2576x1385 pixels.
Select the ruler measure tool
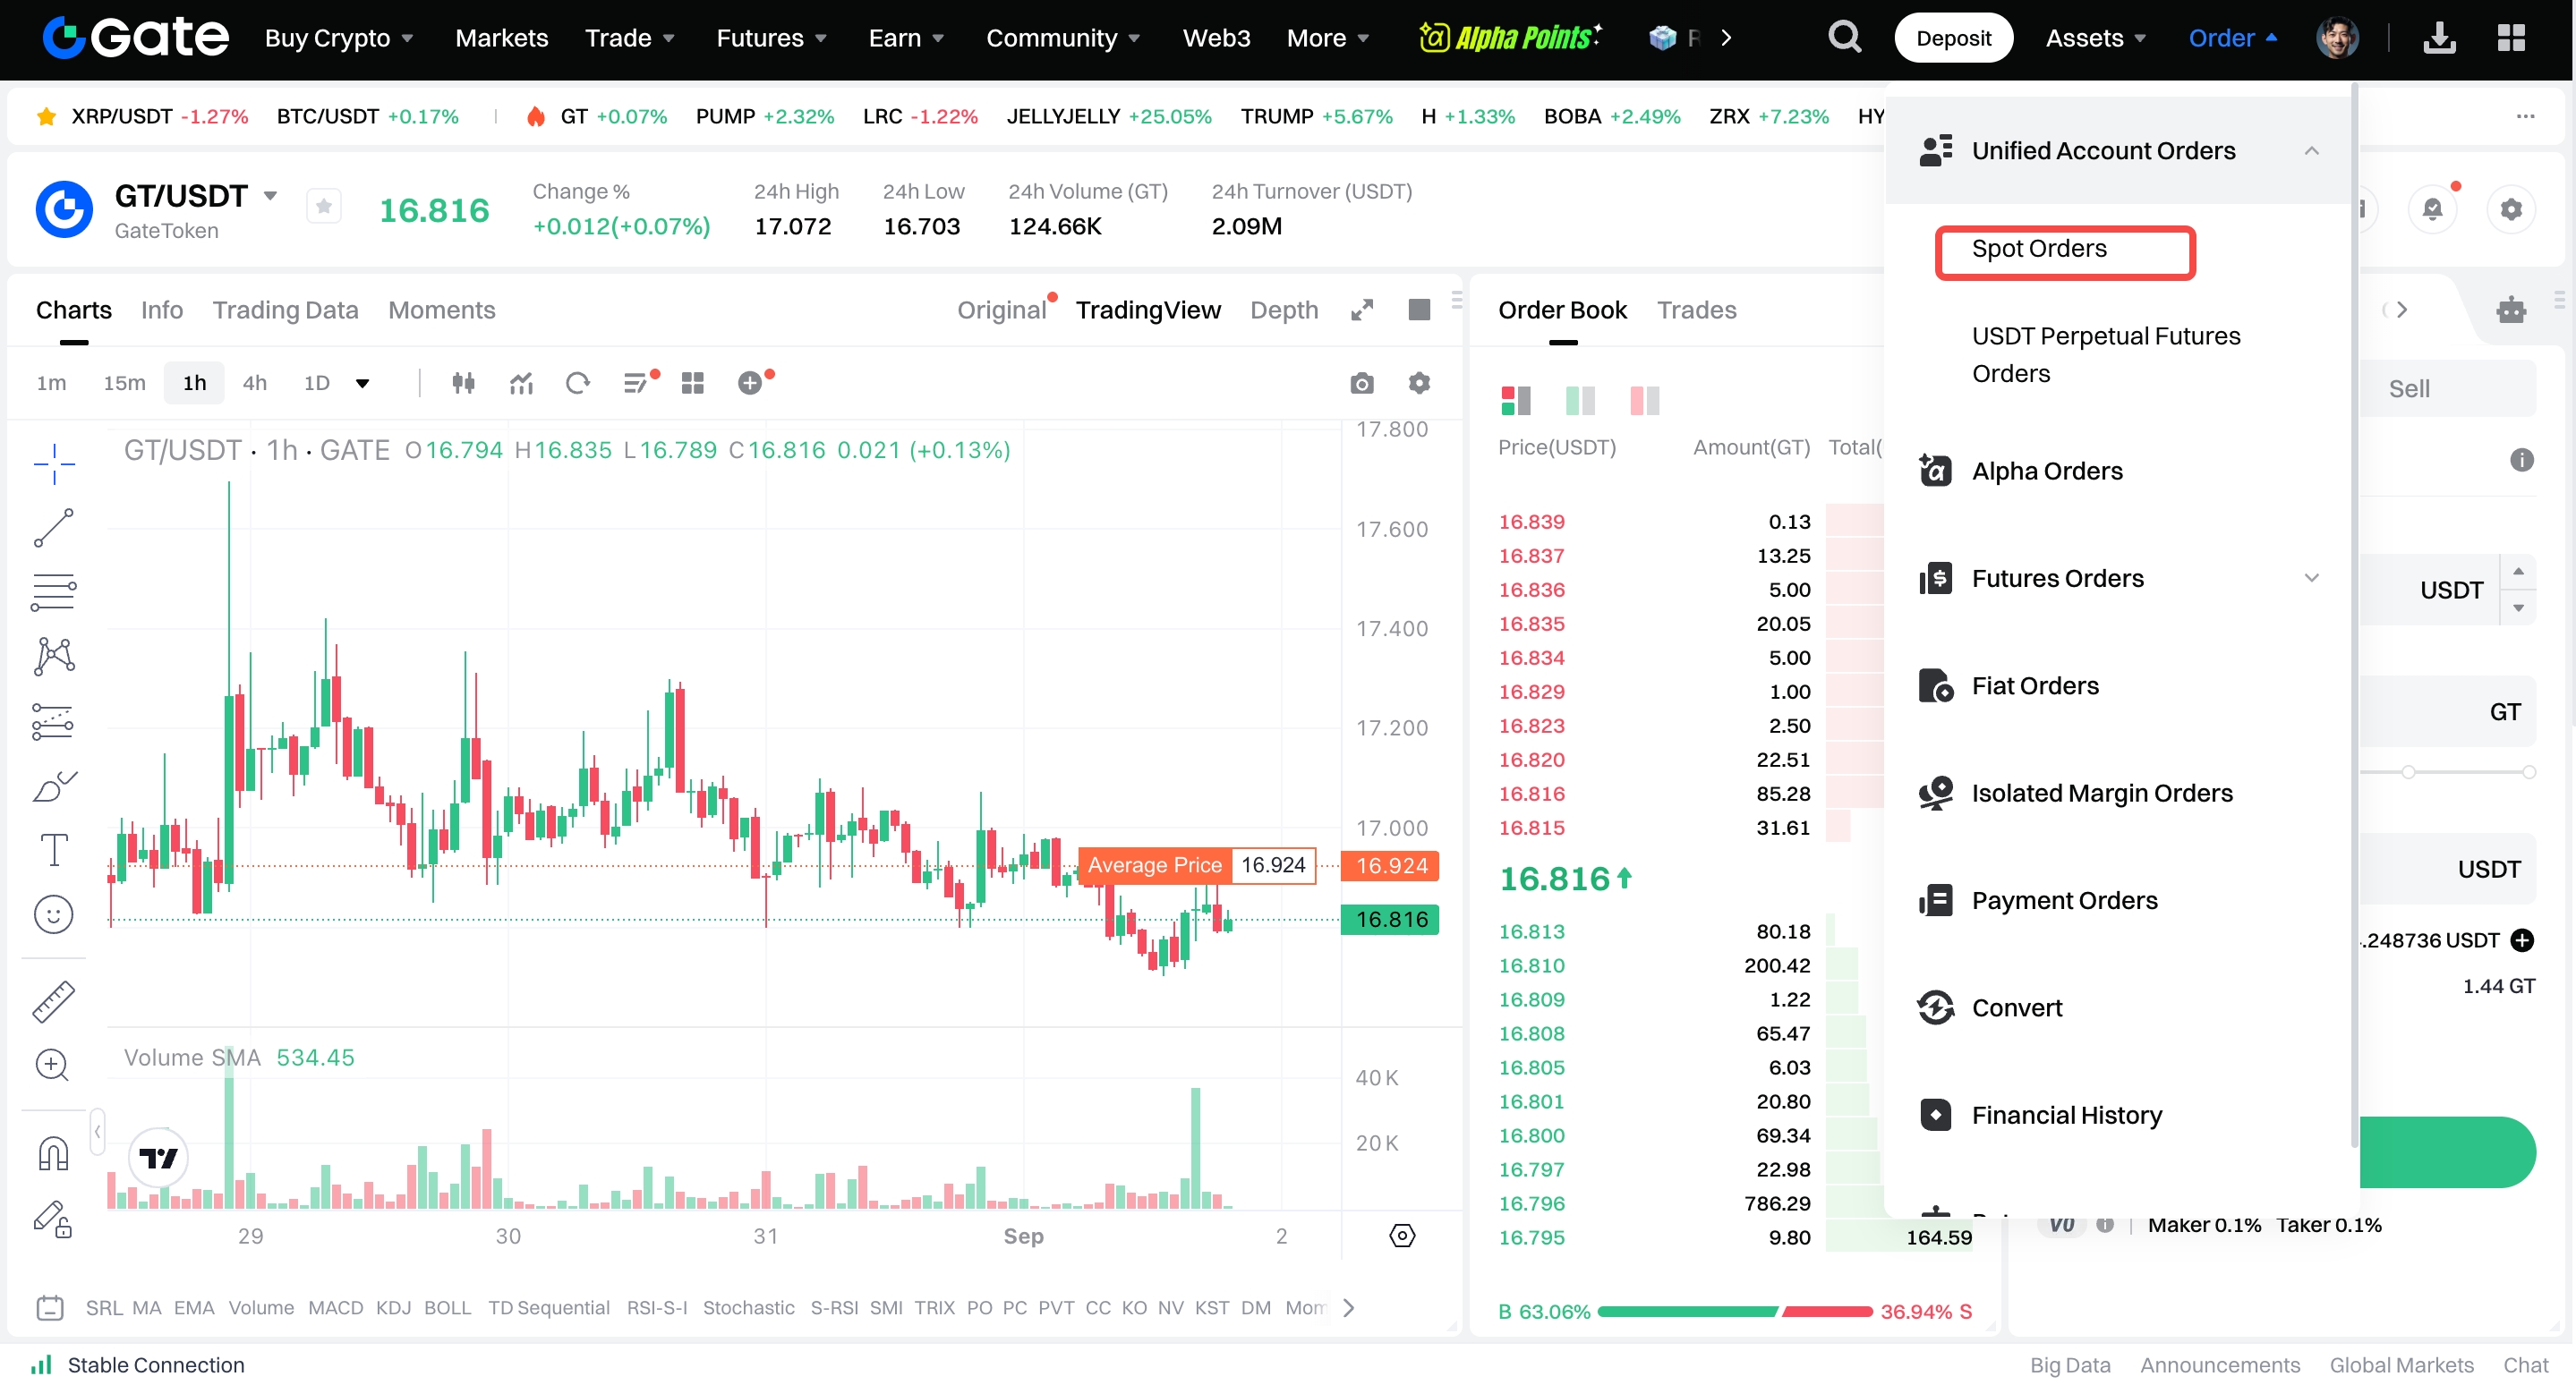(54, 1001)
